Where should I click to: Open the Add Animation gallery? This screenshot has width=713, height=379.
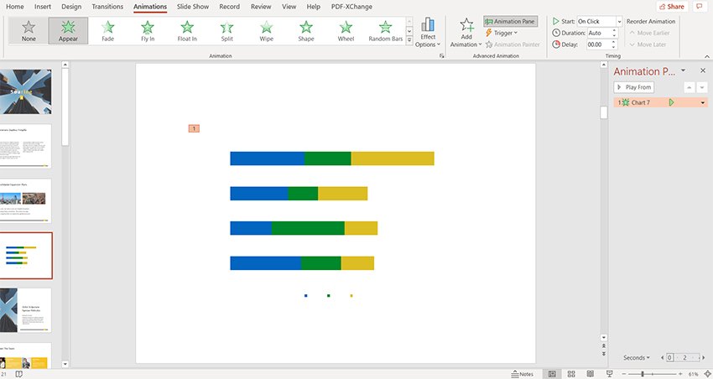tap(466, 32)
